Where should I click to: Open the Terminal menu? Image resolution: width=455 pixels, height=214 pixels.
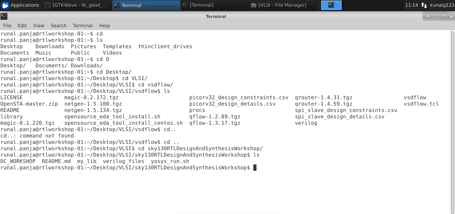[x=83, y=26]
